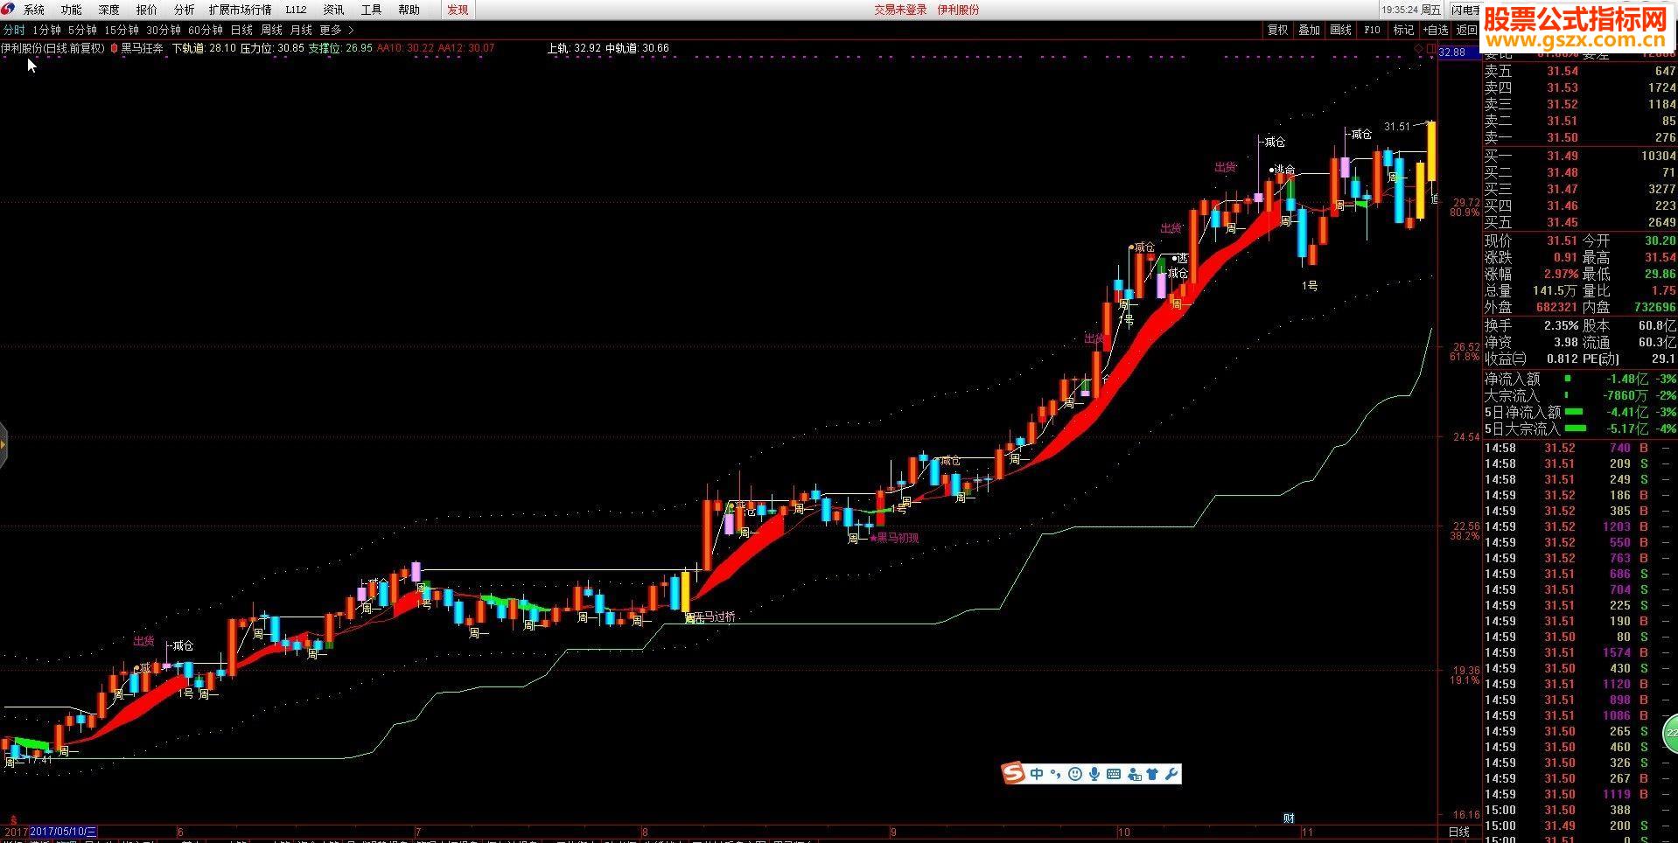1678x843 pixels.
Task: Click the 返回 button
Action: click(x=1467, y=30)
